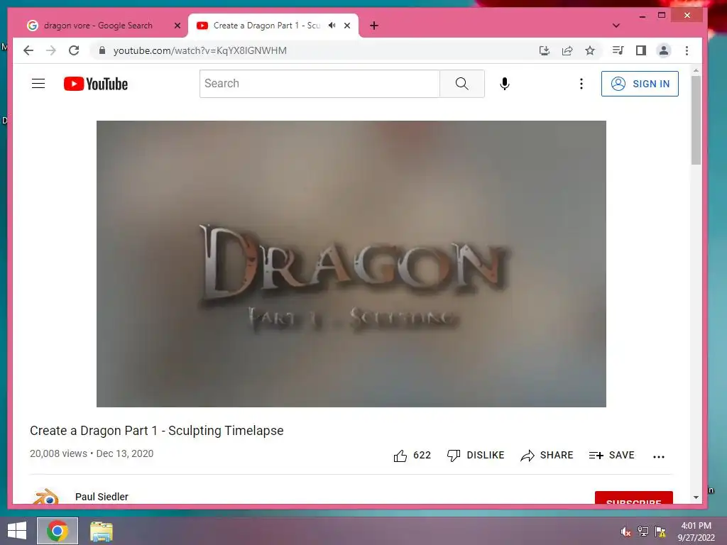The width and height of the screenshot is (727, 545).
Task: Share this page icon in address bar
Action: (567, 50)
